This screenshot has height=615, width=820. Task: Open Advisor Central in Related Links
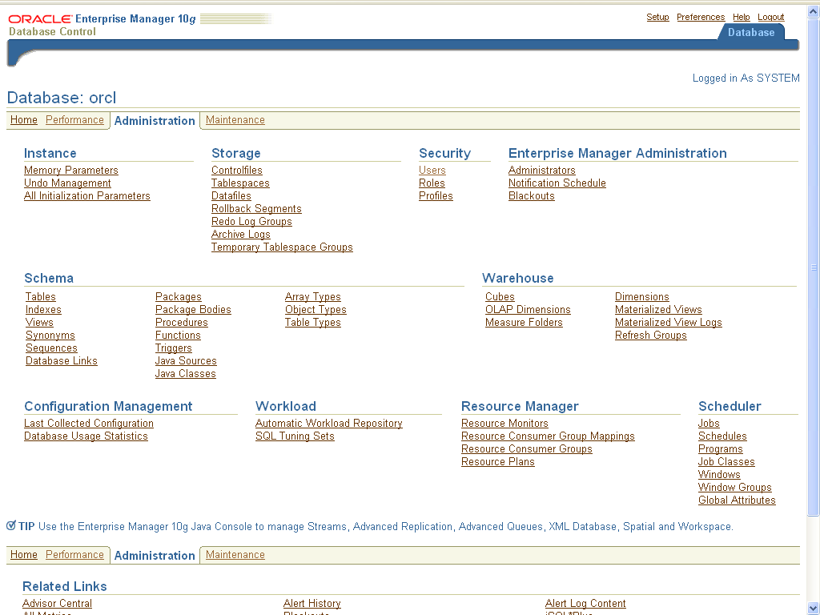(x=57, y=604)
